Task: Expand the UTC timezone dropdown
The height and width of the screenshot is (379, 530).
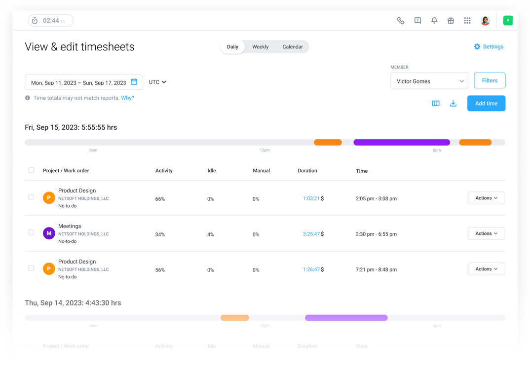Action: [157, 82]
